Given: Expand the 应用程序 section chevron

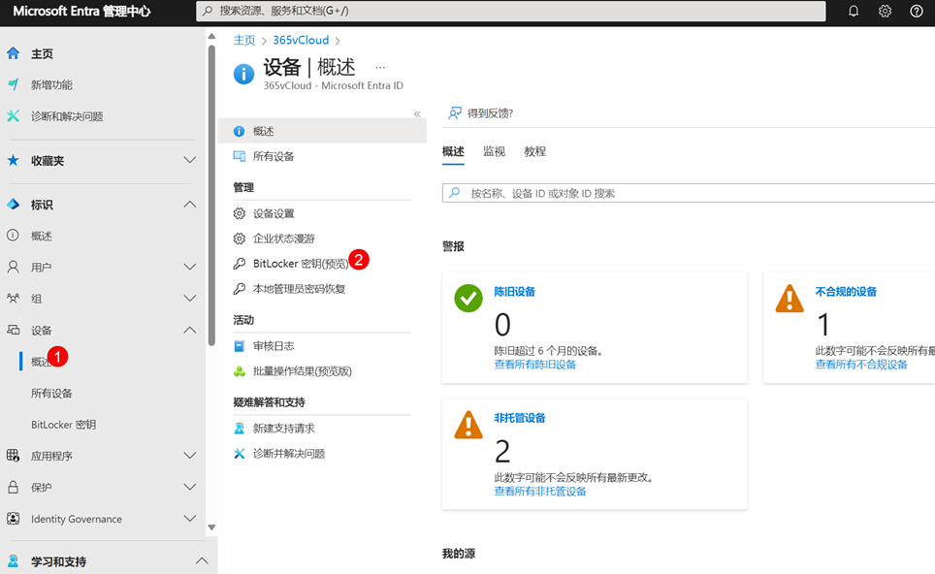Looking at the screenshot, I should click(x=190, y=456).
